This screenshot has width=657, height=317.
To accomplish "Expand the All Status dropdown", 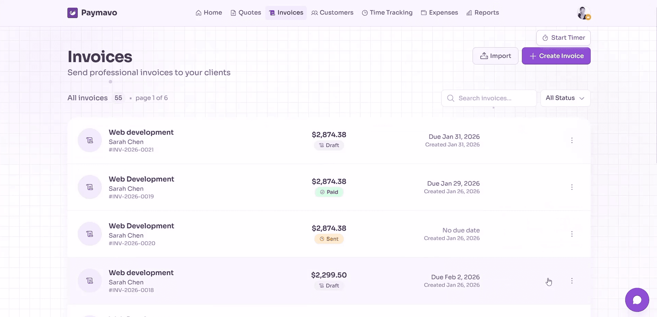I will tap(565, 98).
